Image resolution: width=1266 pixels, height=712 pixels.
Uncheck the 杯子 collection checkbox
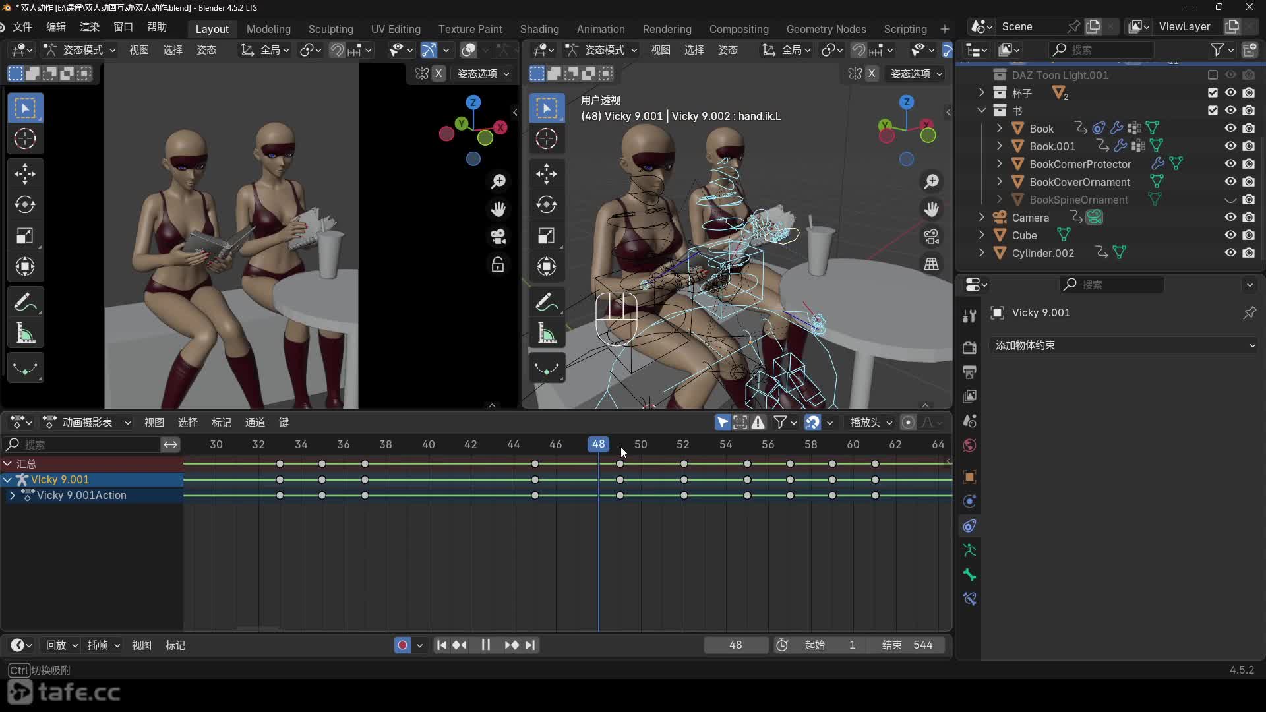1213,93
